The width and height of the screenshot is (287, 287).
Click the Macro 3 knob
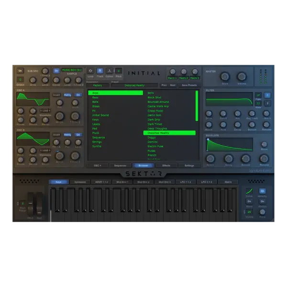point(195,72)
